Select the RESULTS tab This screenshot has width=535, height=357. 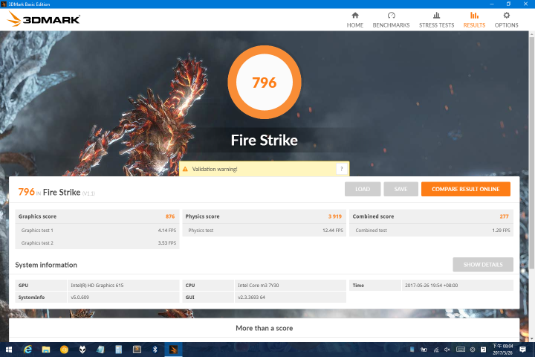coord(474,20)
